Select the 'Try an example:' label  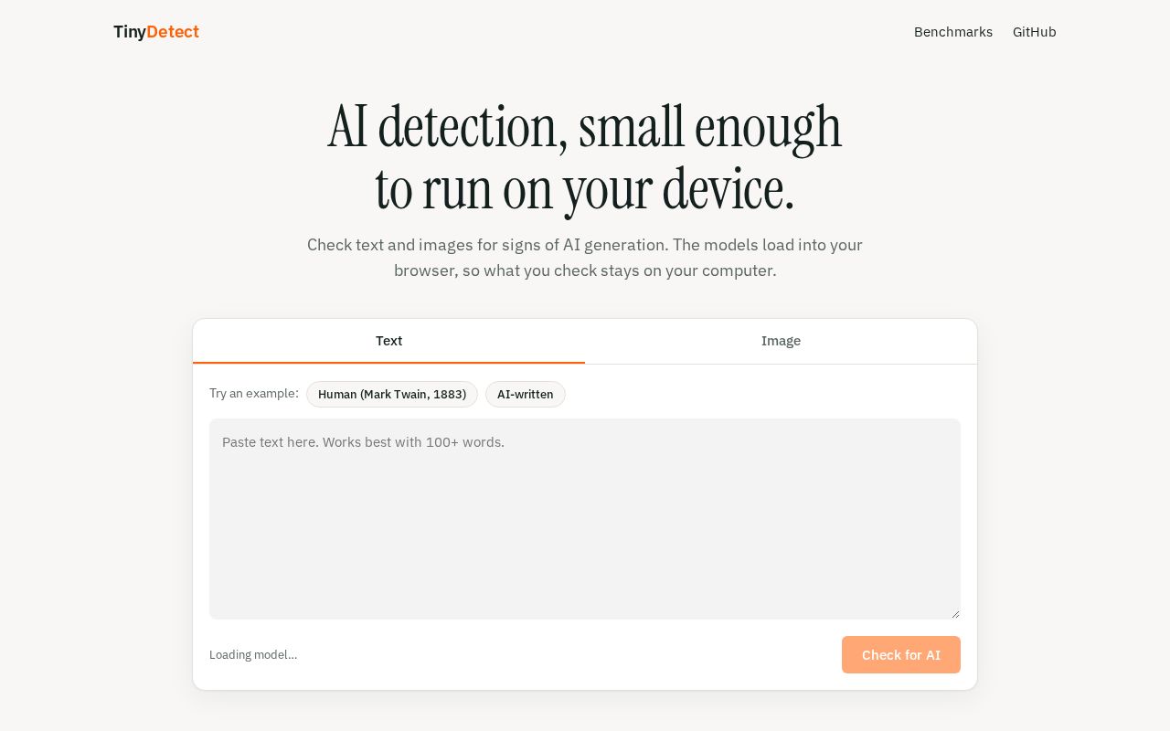coord(254,393)
